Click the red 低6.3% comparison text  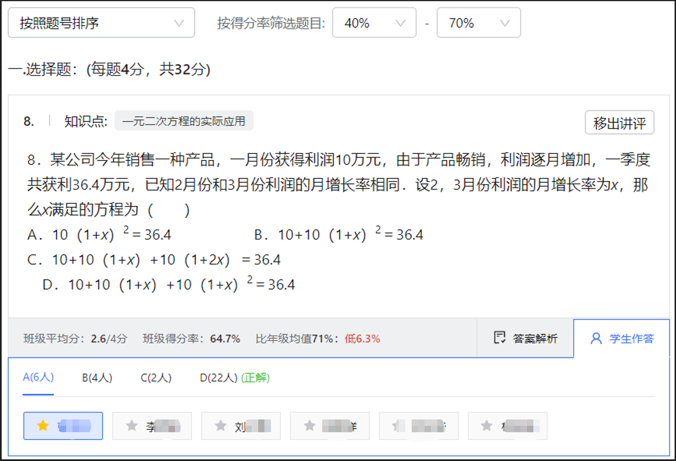pyautogui.click(x=362, y=339)
